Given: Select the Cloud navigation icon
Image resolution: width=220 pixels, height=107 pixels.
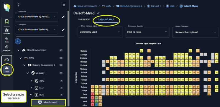Looking at the screenshot, I should pos(7,69).
